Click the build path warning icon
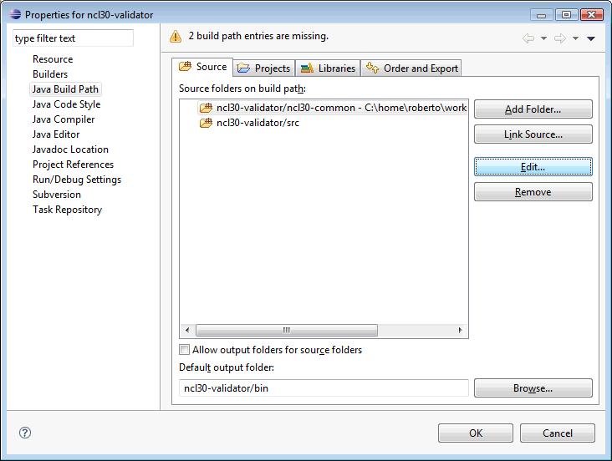 (176, 37)
